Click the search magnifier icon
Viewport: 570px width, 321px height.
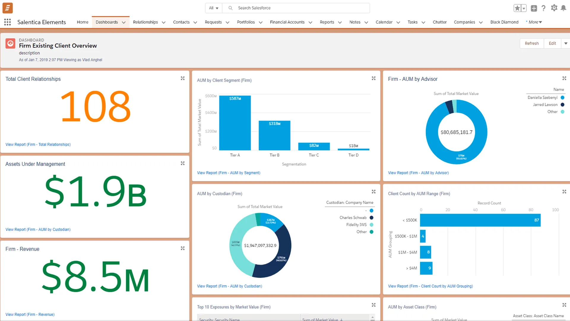[x=230, y=8]
